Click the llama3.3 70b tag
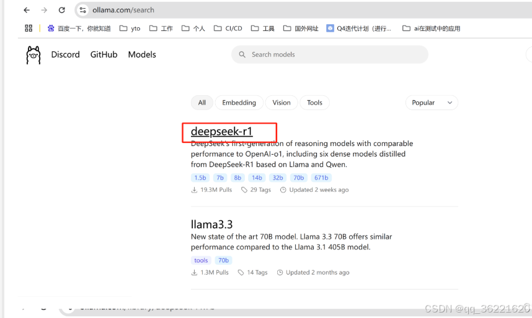532x318 pixels. pyautogui.click(x=223, y=260)
